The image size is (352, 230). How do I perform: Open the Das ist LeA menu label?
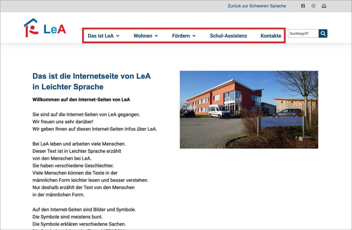point(100,36)
